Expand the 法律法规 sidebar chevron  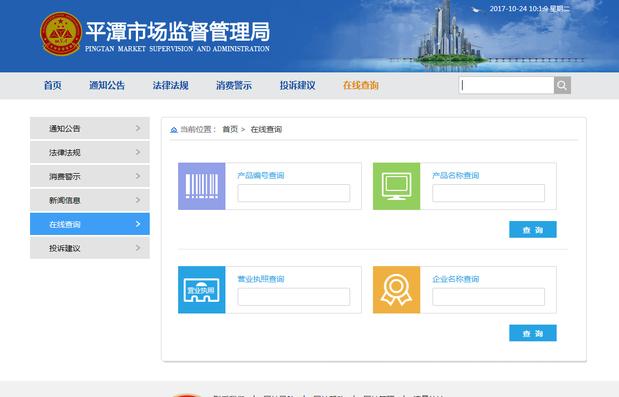tap(138, 152)
